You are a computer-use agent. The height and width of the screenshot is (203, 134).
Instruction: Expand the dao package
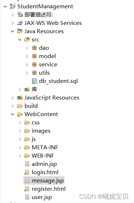point(27,48)
